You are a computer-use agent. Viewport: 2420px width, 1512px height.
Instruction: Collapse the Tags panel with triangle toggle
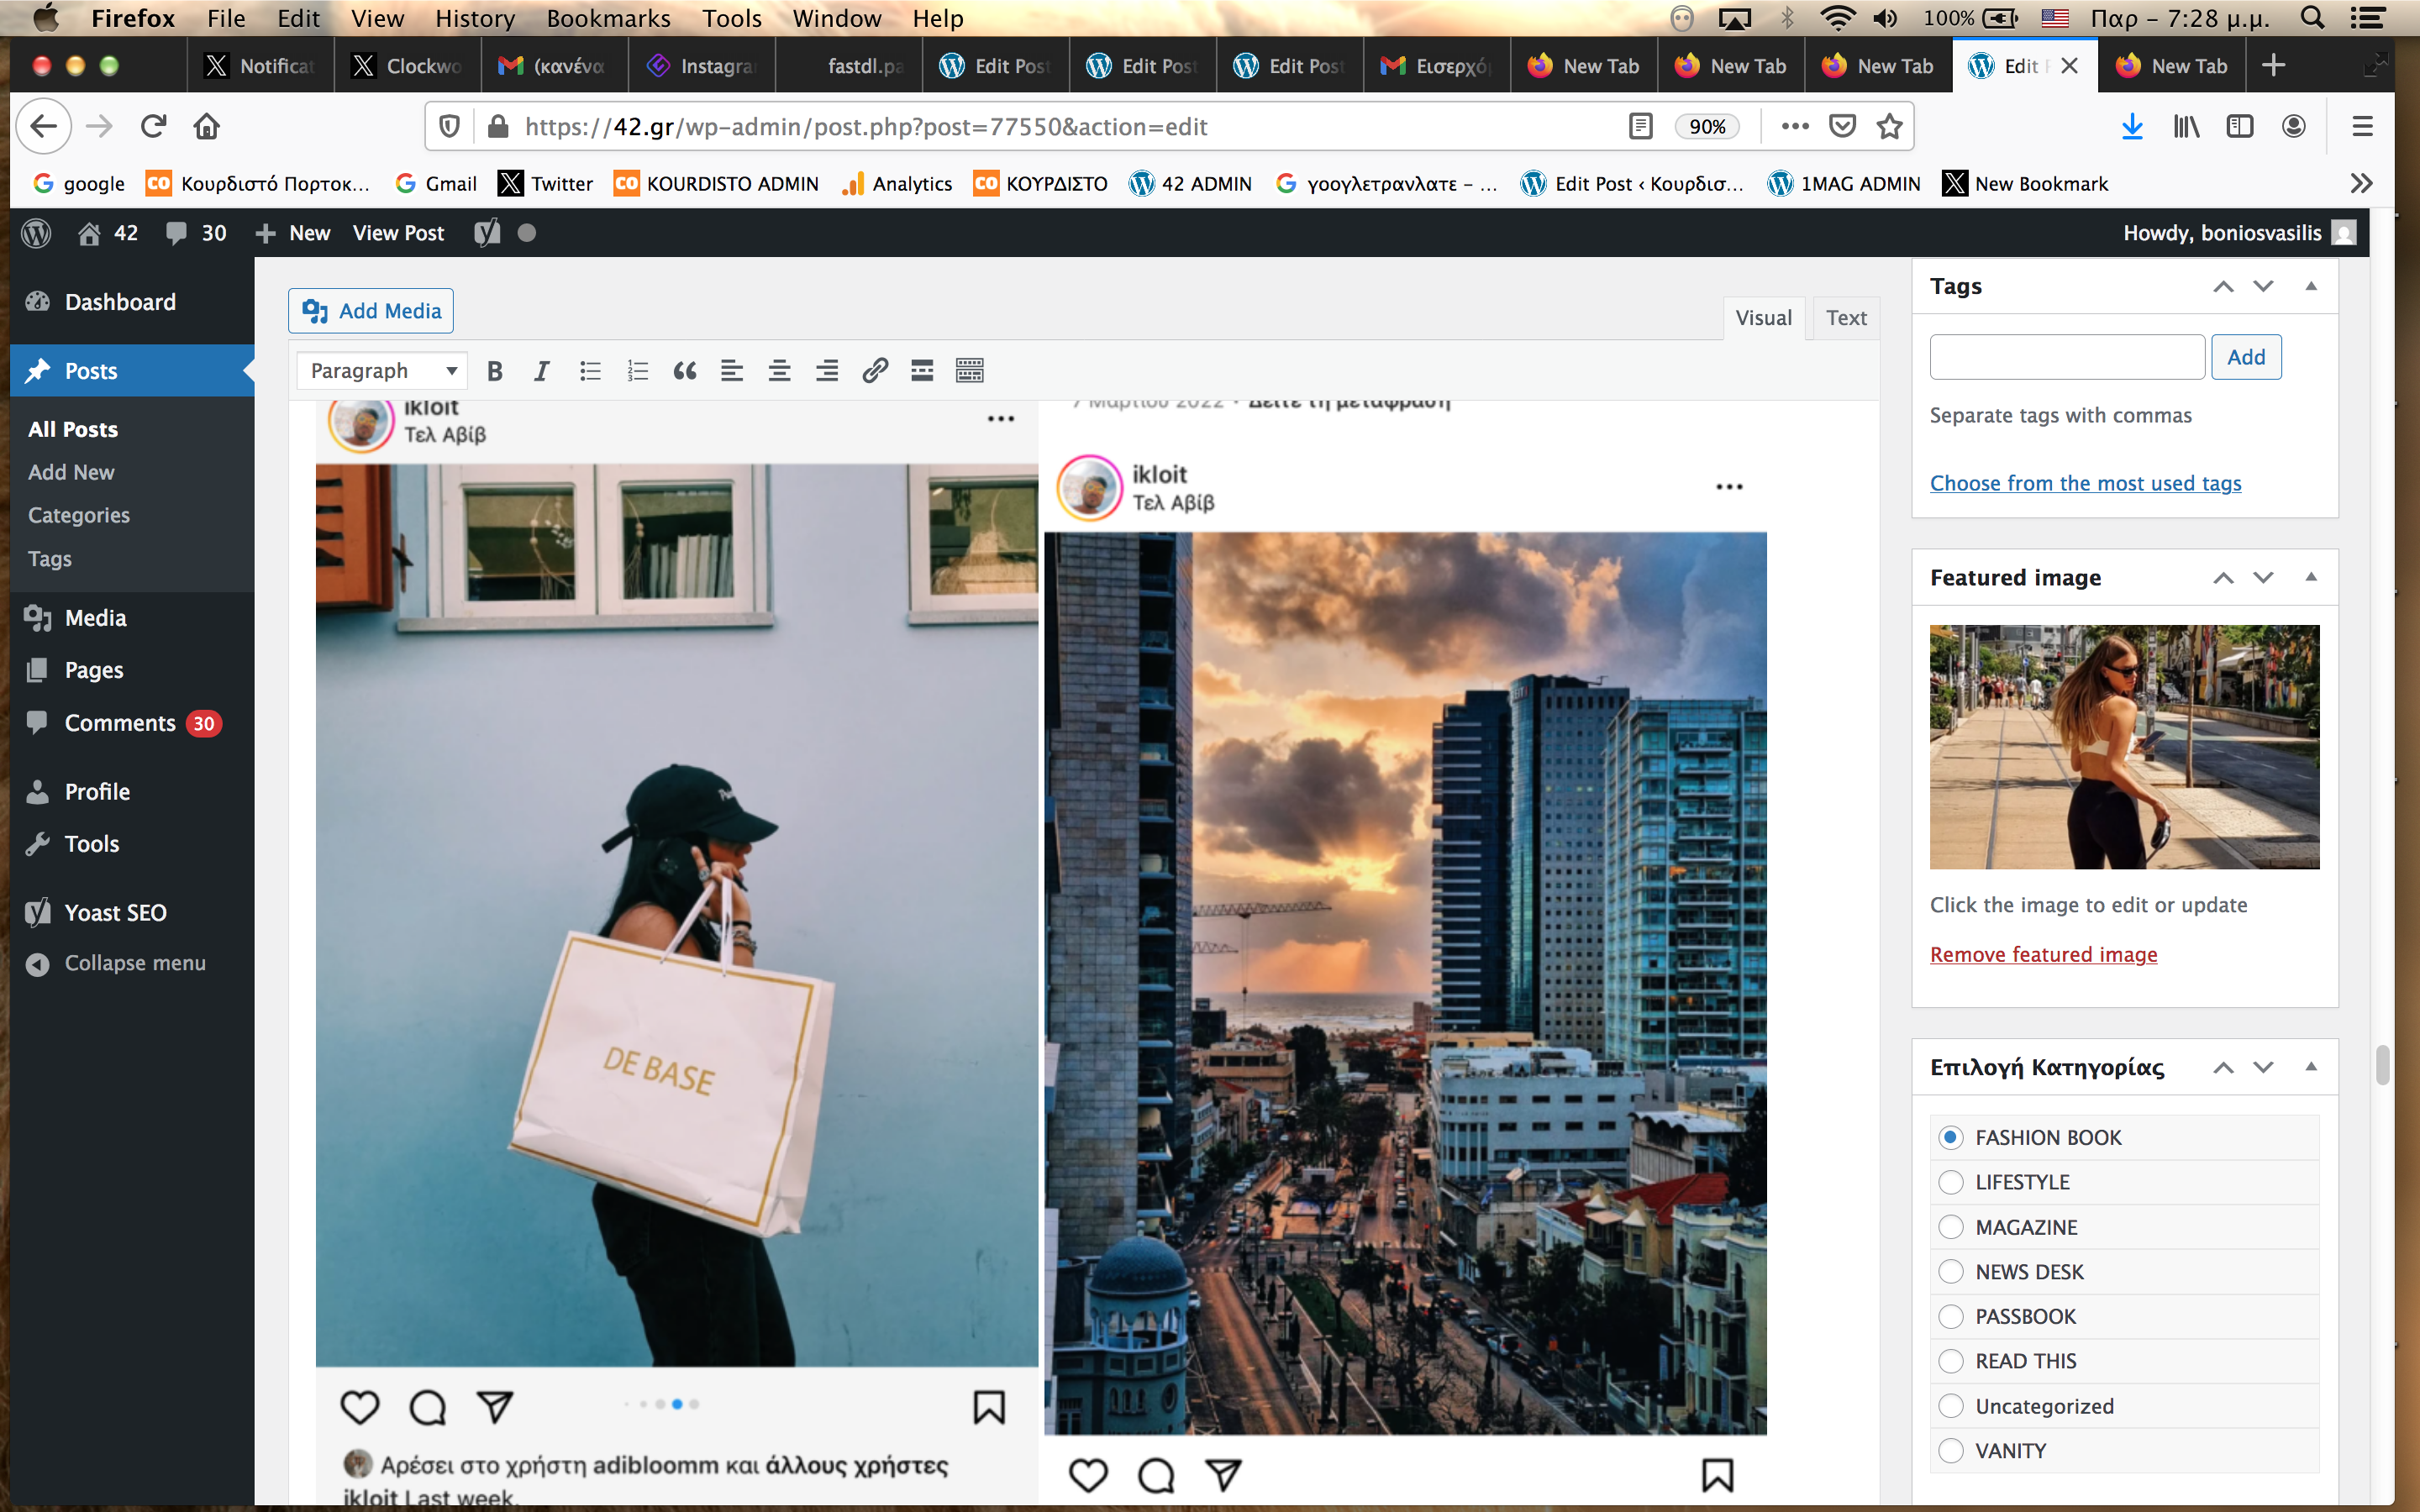pos(2311,286)
